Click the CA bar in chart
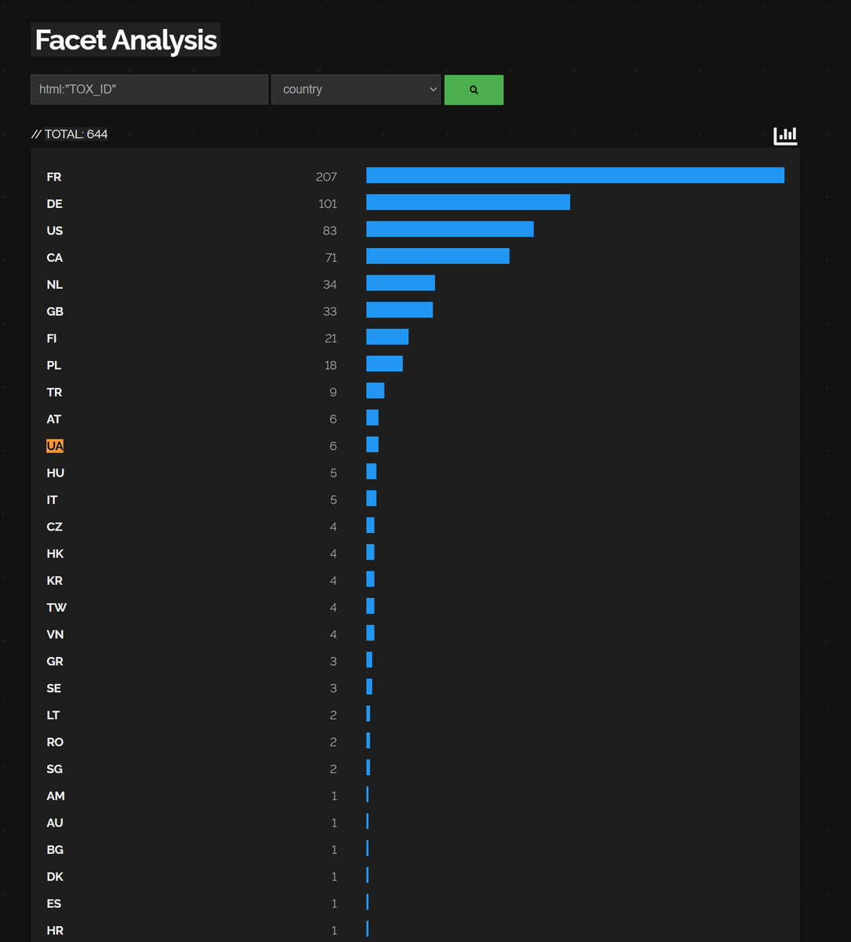 438,256
